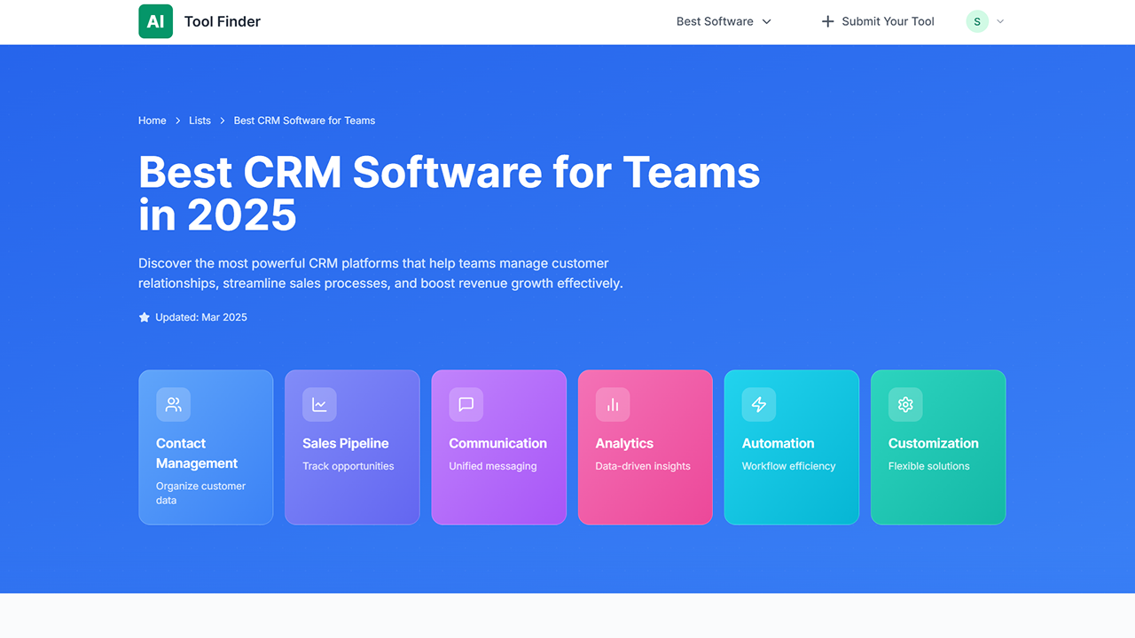The height and width of the screenshot is (638, 1135).
Task: Click the Workflow efficiency text
Action: pyautogui.click(x=788, y=466)
